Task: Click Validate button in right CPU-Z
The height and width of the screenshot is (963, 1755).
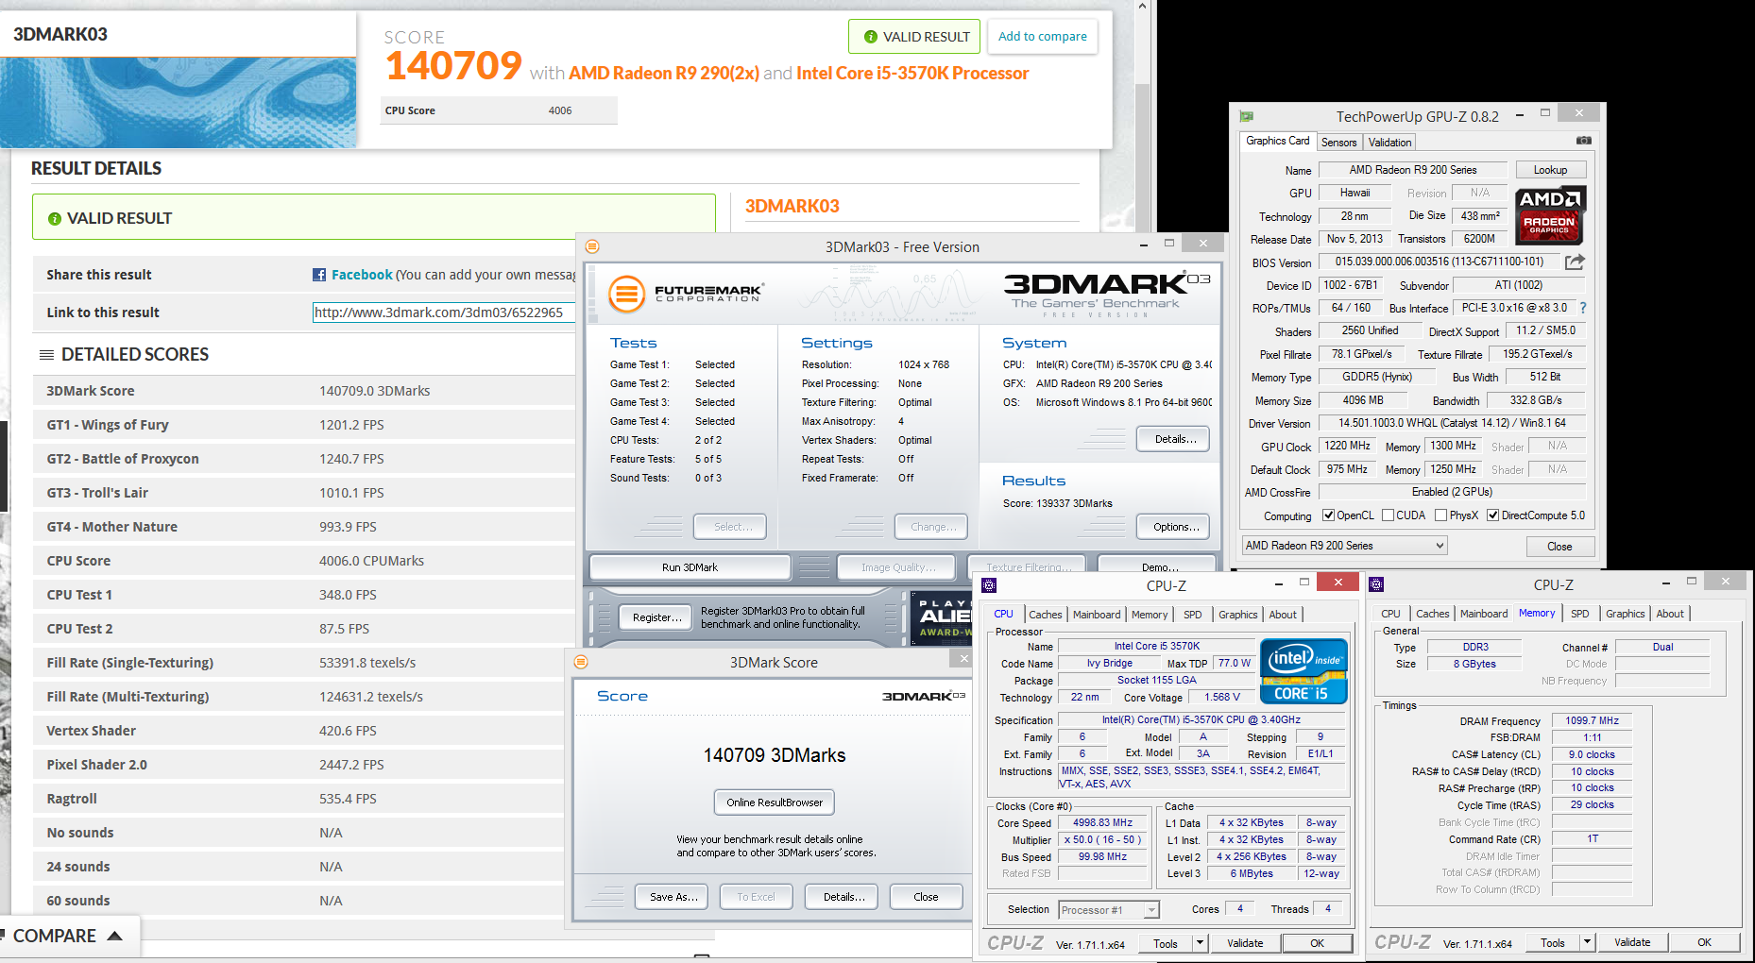Action: click(1631, 942)
